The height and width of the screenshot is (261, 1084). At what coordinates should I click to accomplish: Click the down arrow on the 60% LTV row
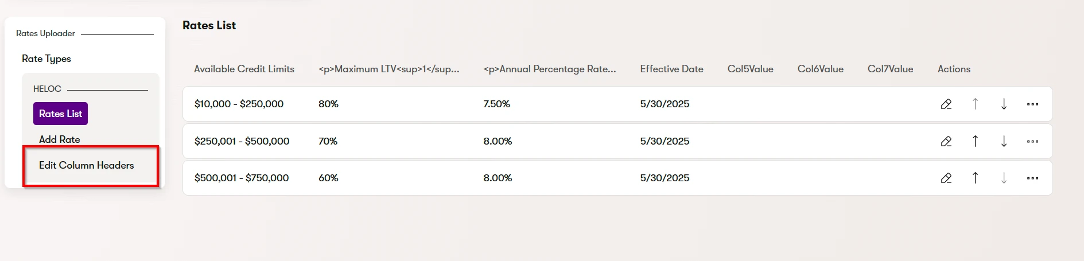click(1004, 178)
